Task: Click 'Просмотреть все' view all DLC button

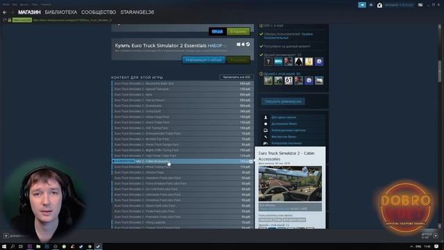Action: pos(237,77)
